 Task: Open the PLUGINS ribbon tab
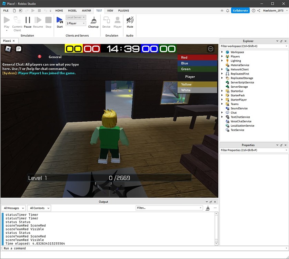(x=123, y=11)
